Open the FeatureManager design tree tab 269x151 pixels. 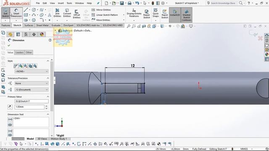click(x=10, y=34)
